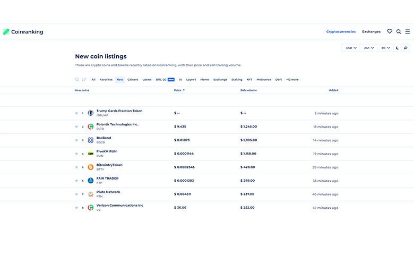The width and height of the screenshot is (414, 255).
Task: Open FiveKM RUN coin name link
Action: 106,151
